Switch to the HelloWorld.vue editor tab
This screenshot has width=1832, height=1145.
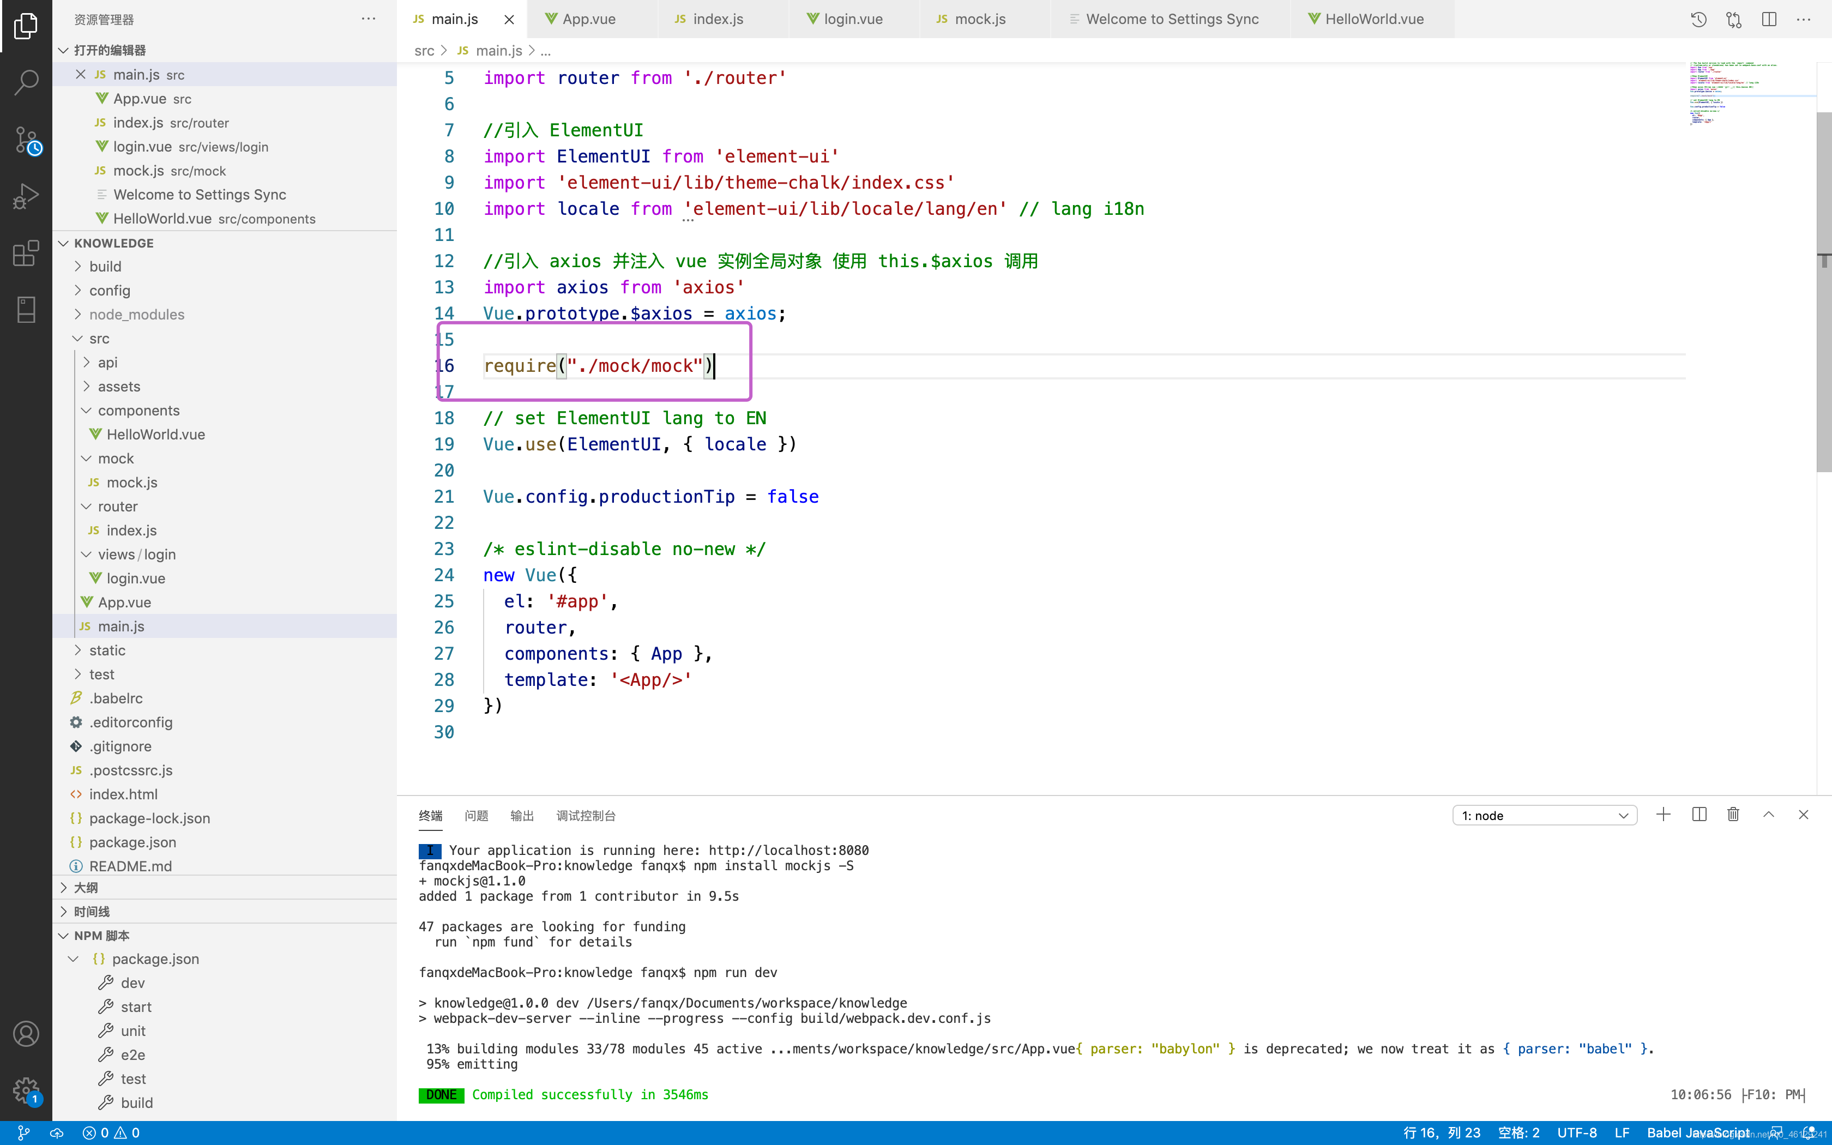click(x=1373, y=20)
